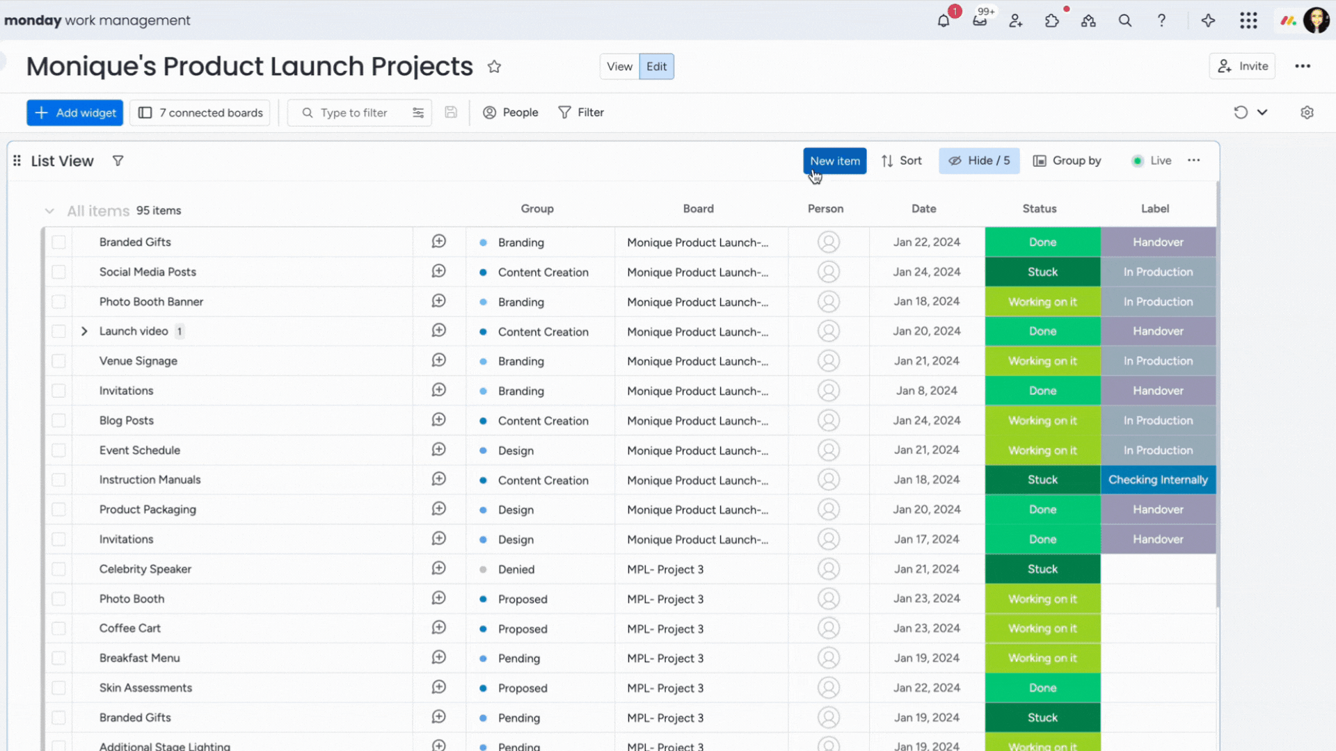Open the search filter settings icon
Viewport: 1336px width, 751px height.
pyautogui.click(x=418, y=113)
